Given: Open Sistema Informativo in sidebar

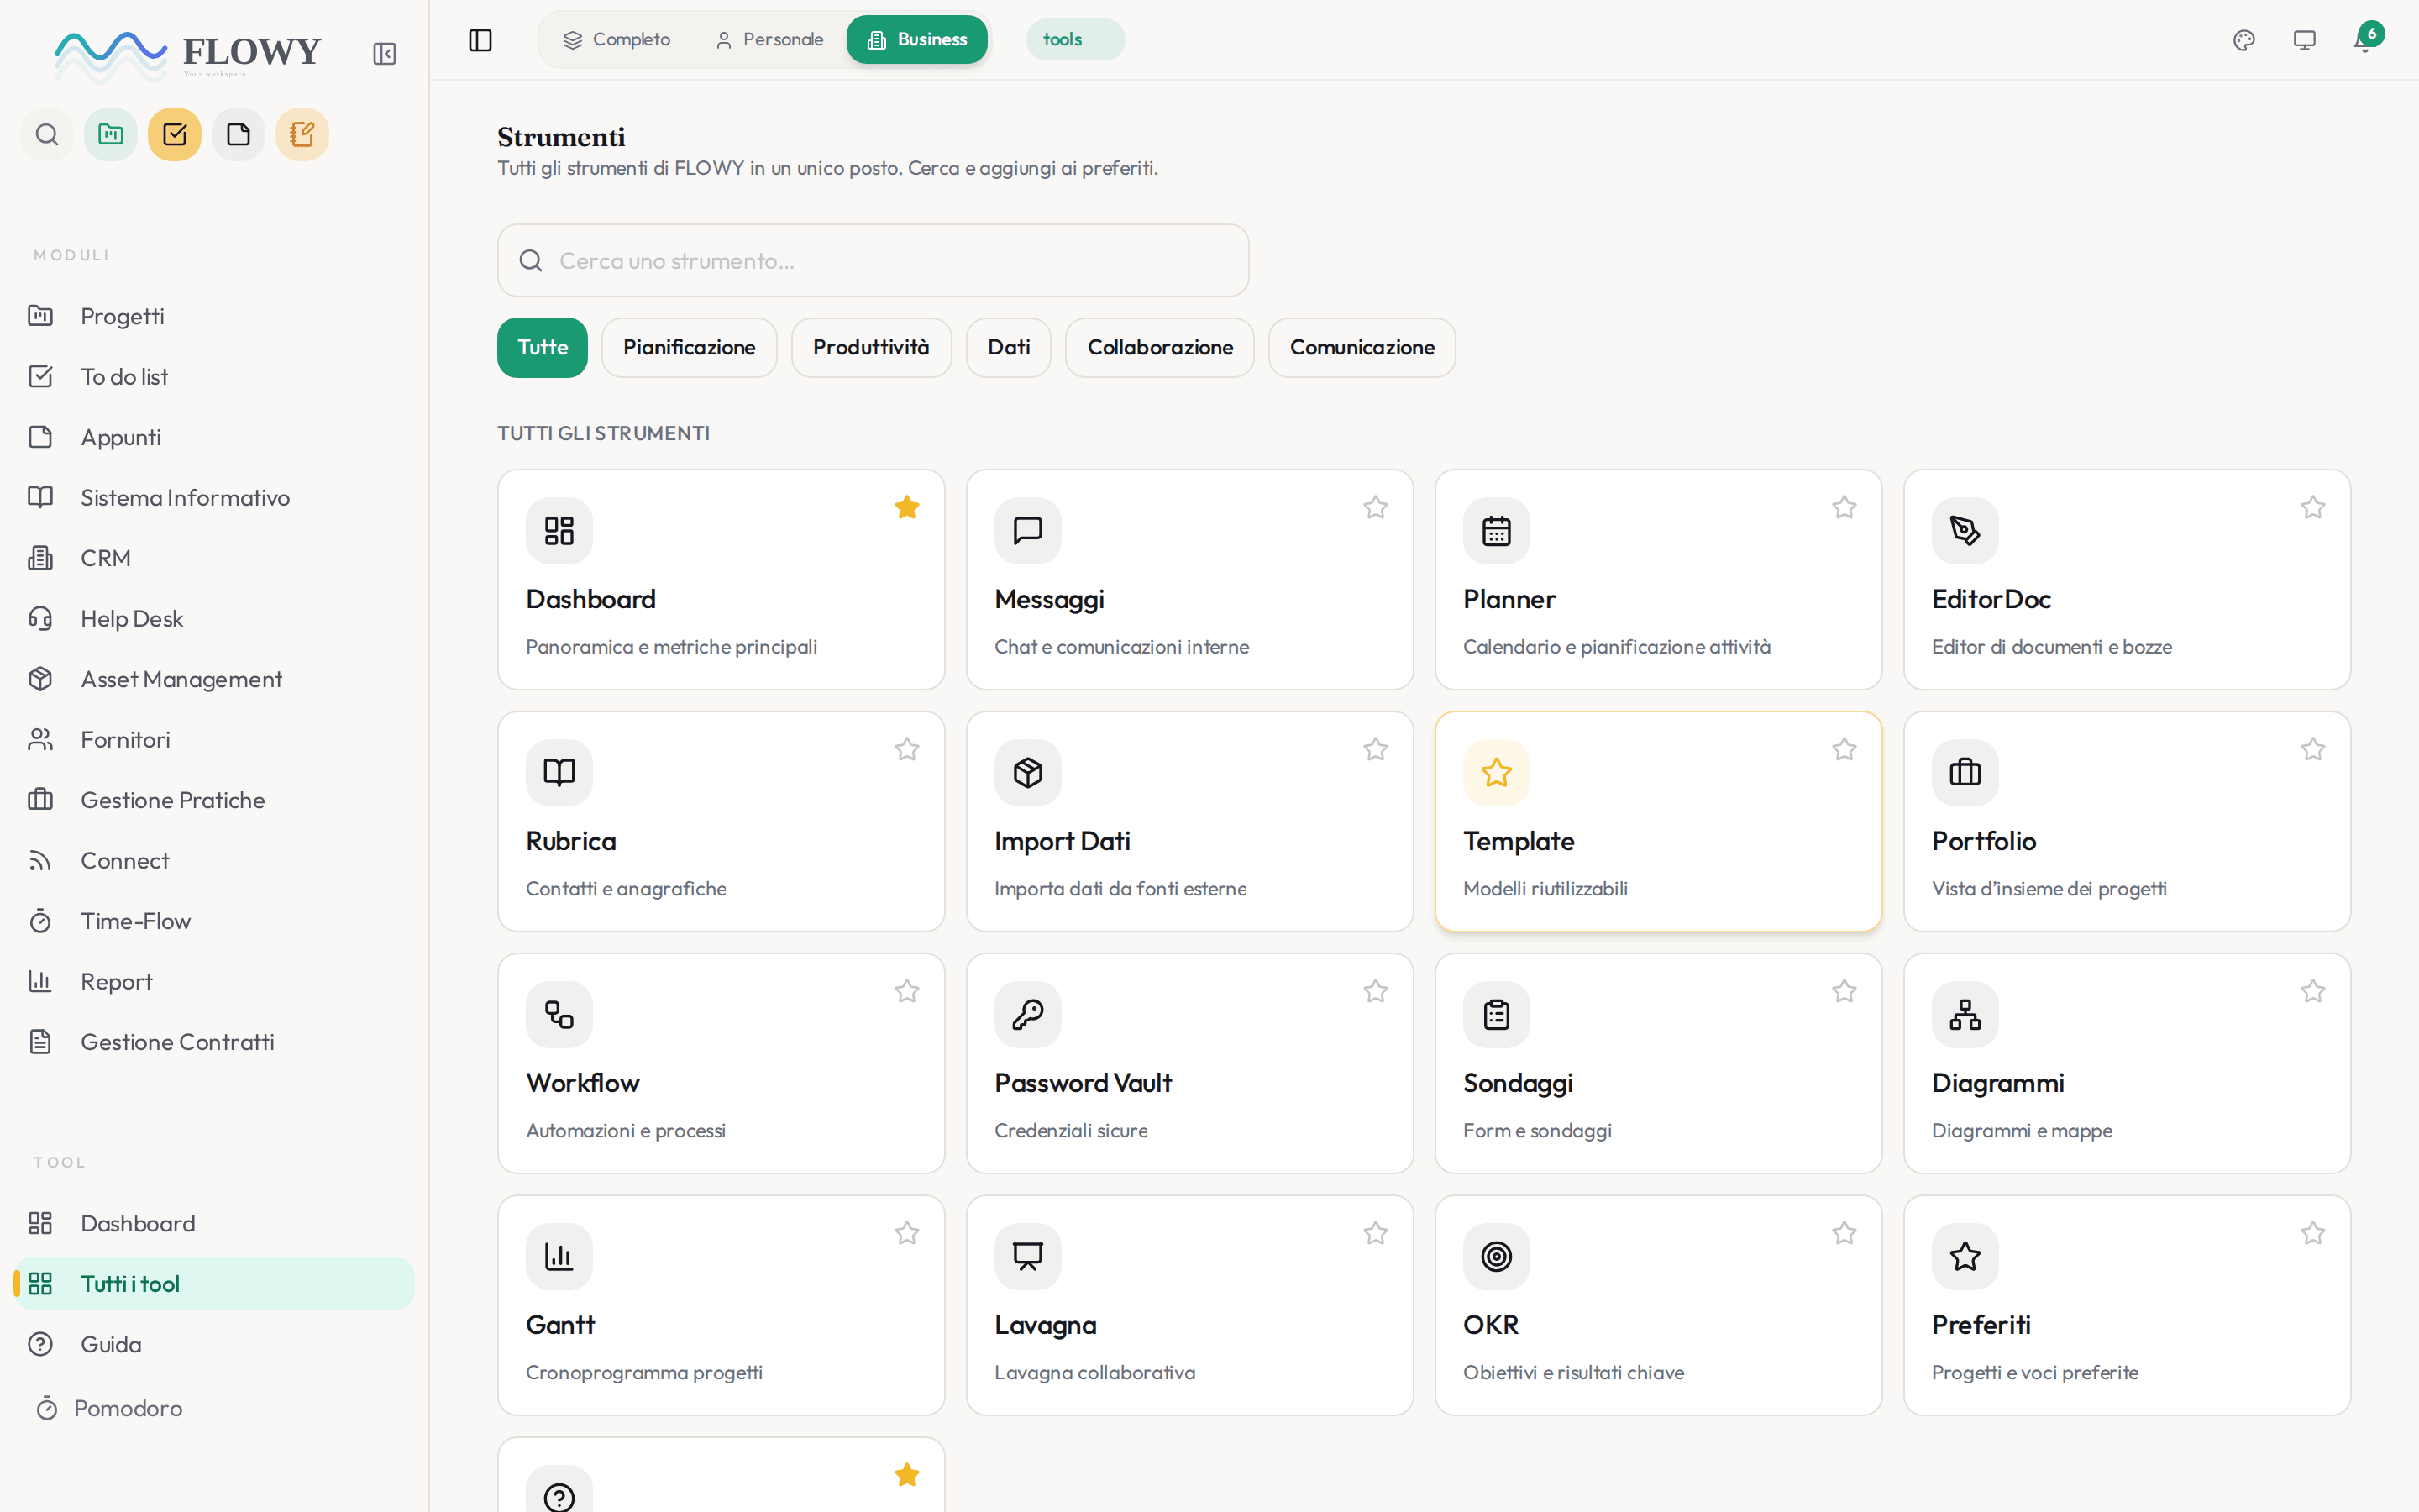Looking at the screenshot, I should (x=214, y=497).
